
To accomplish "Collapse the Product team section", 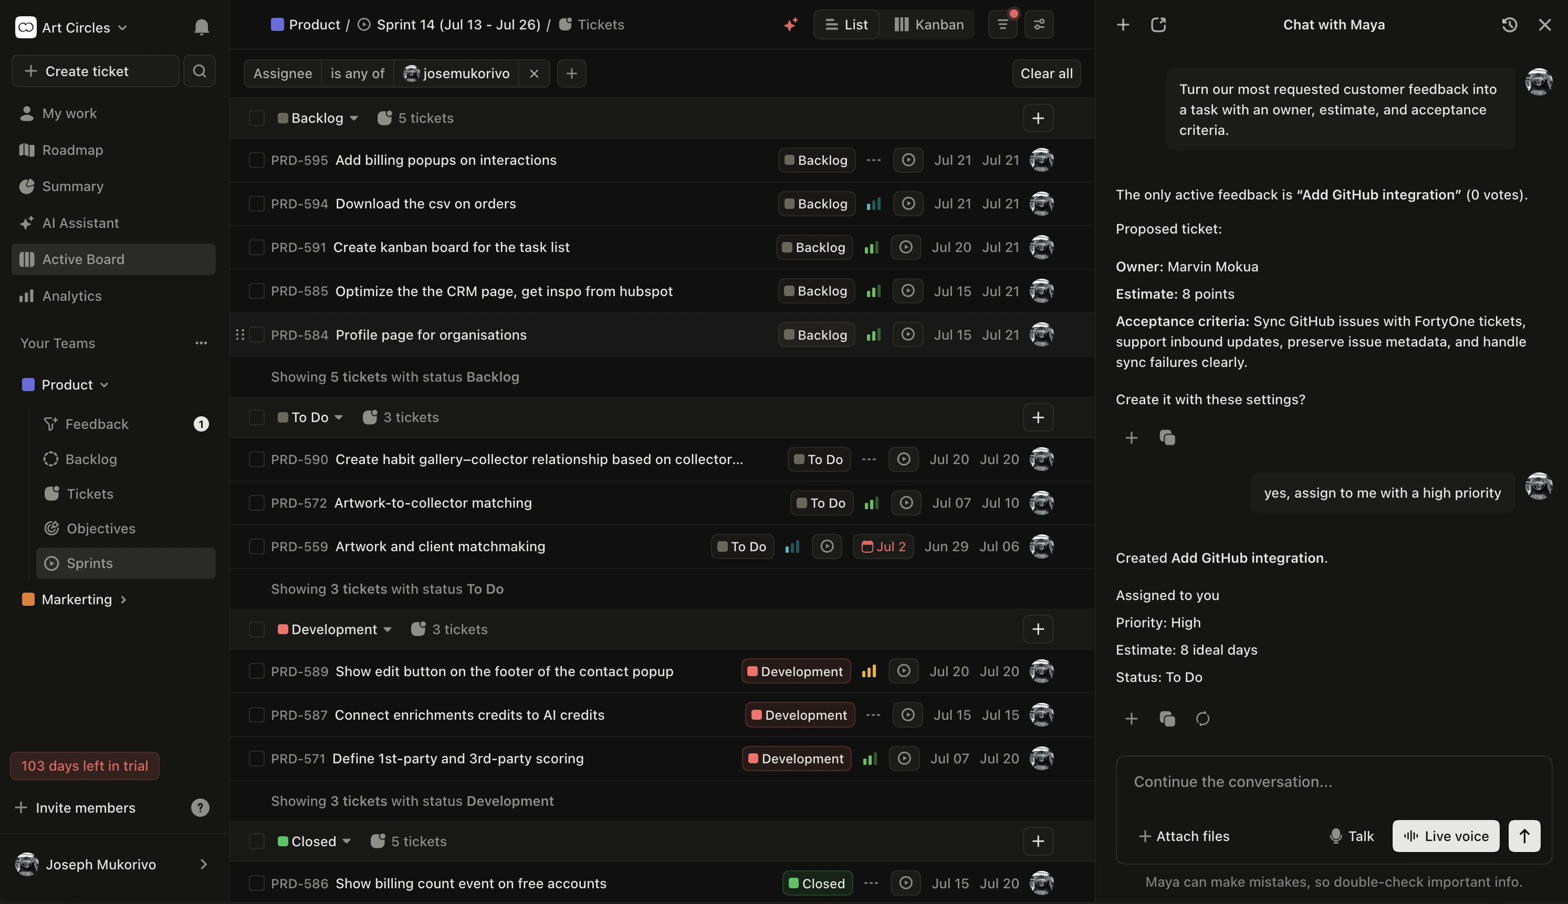I will (x=104, y=385).
